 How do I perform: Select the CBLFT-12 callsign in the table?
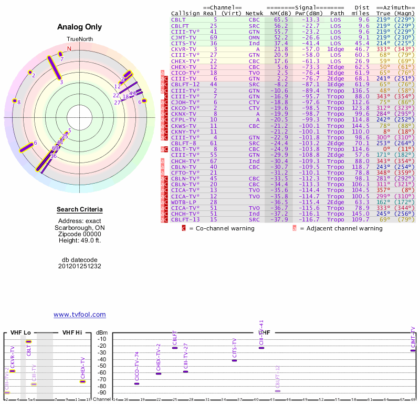click(x=185, y=85)
